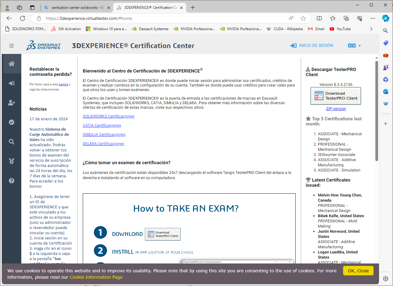The image size is (393, 286).
Task: Click 'Melvin How Young Chen, Canada' entry
Action: tap(340, 198)
